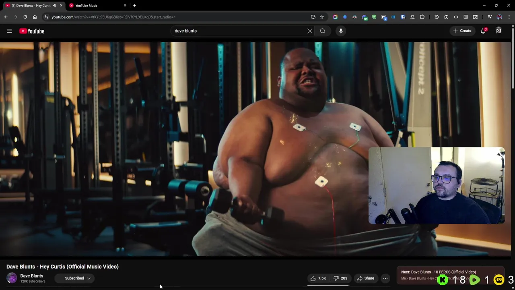Open more actions three-dot menu under video
The image size is (515, 290).
coord(385,278)
